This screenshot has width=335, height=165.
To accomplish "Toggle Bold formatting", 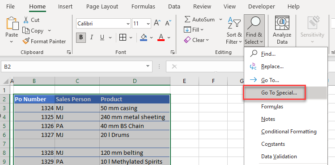I will [81, 38].
